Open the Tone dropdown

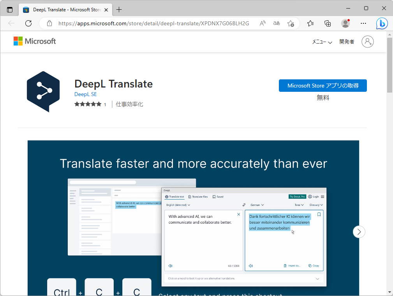pos(299,205)
